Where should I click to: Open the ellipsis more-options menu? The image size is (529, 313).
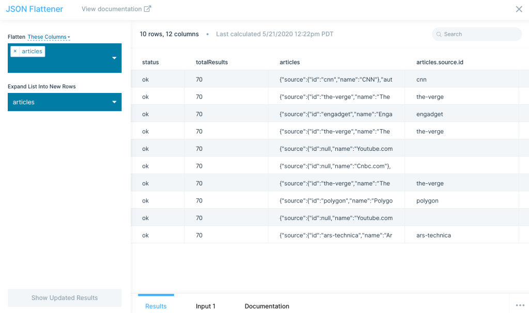coord(519,306)
